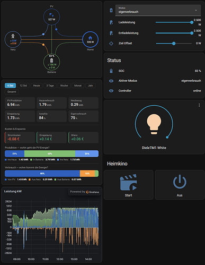Viewport: 205px width, 265px height.
Task: Select the Gesamt time range
Action: click(x=12, y=92)
